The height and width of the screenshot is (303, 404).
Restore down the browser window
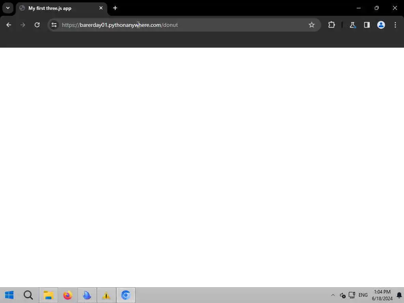377,8
